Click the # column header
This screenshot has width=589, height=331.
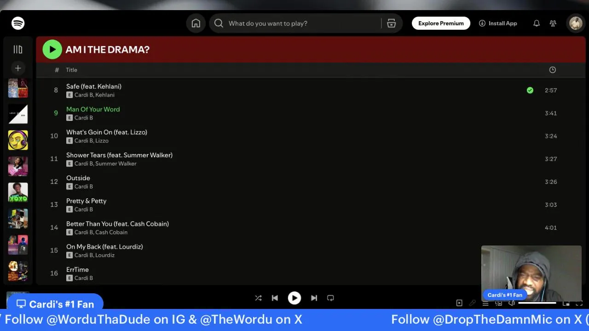point(57,70)
